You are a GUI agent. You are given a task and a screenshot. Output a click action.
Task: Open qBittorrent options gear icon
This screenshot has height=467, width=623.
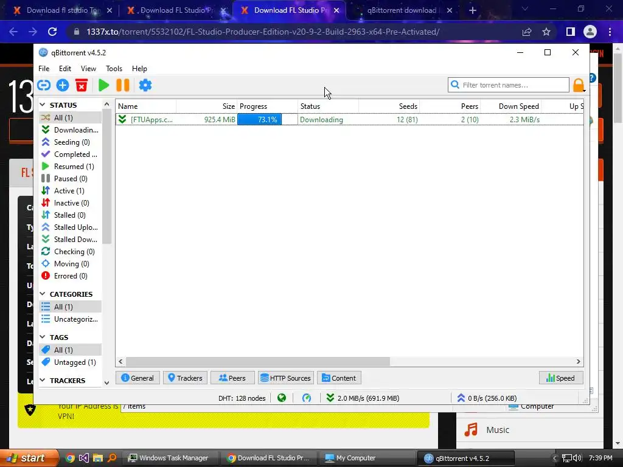[145, 85]
